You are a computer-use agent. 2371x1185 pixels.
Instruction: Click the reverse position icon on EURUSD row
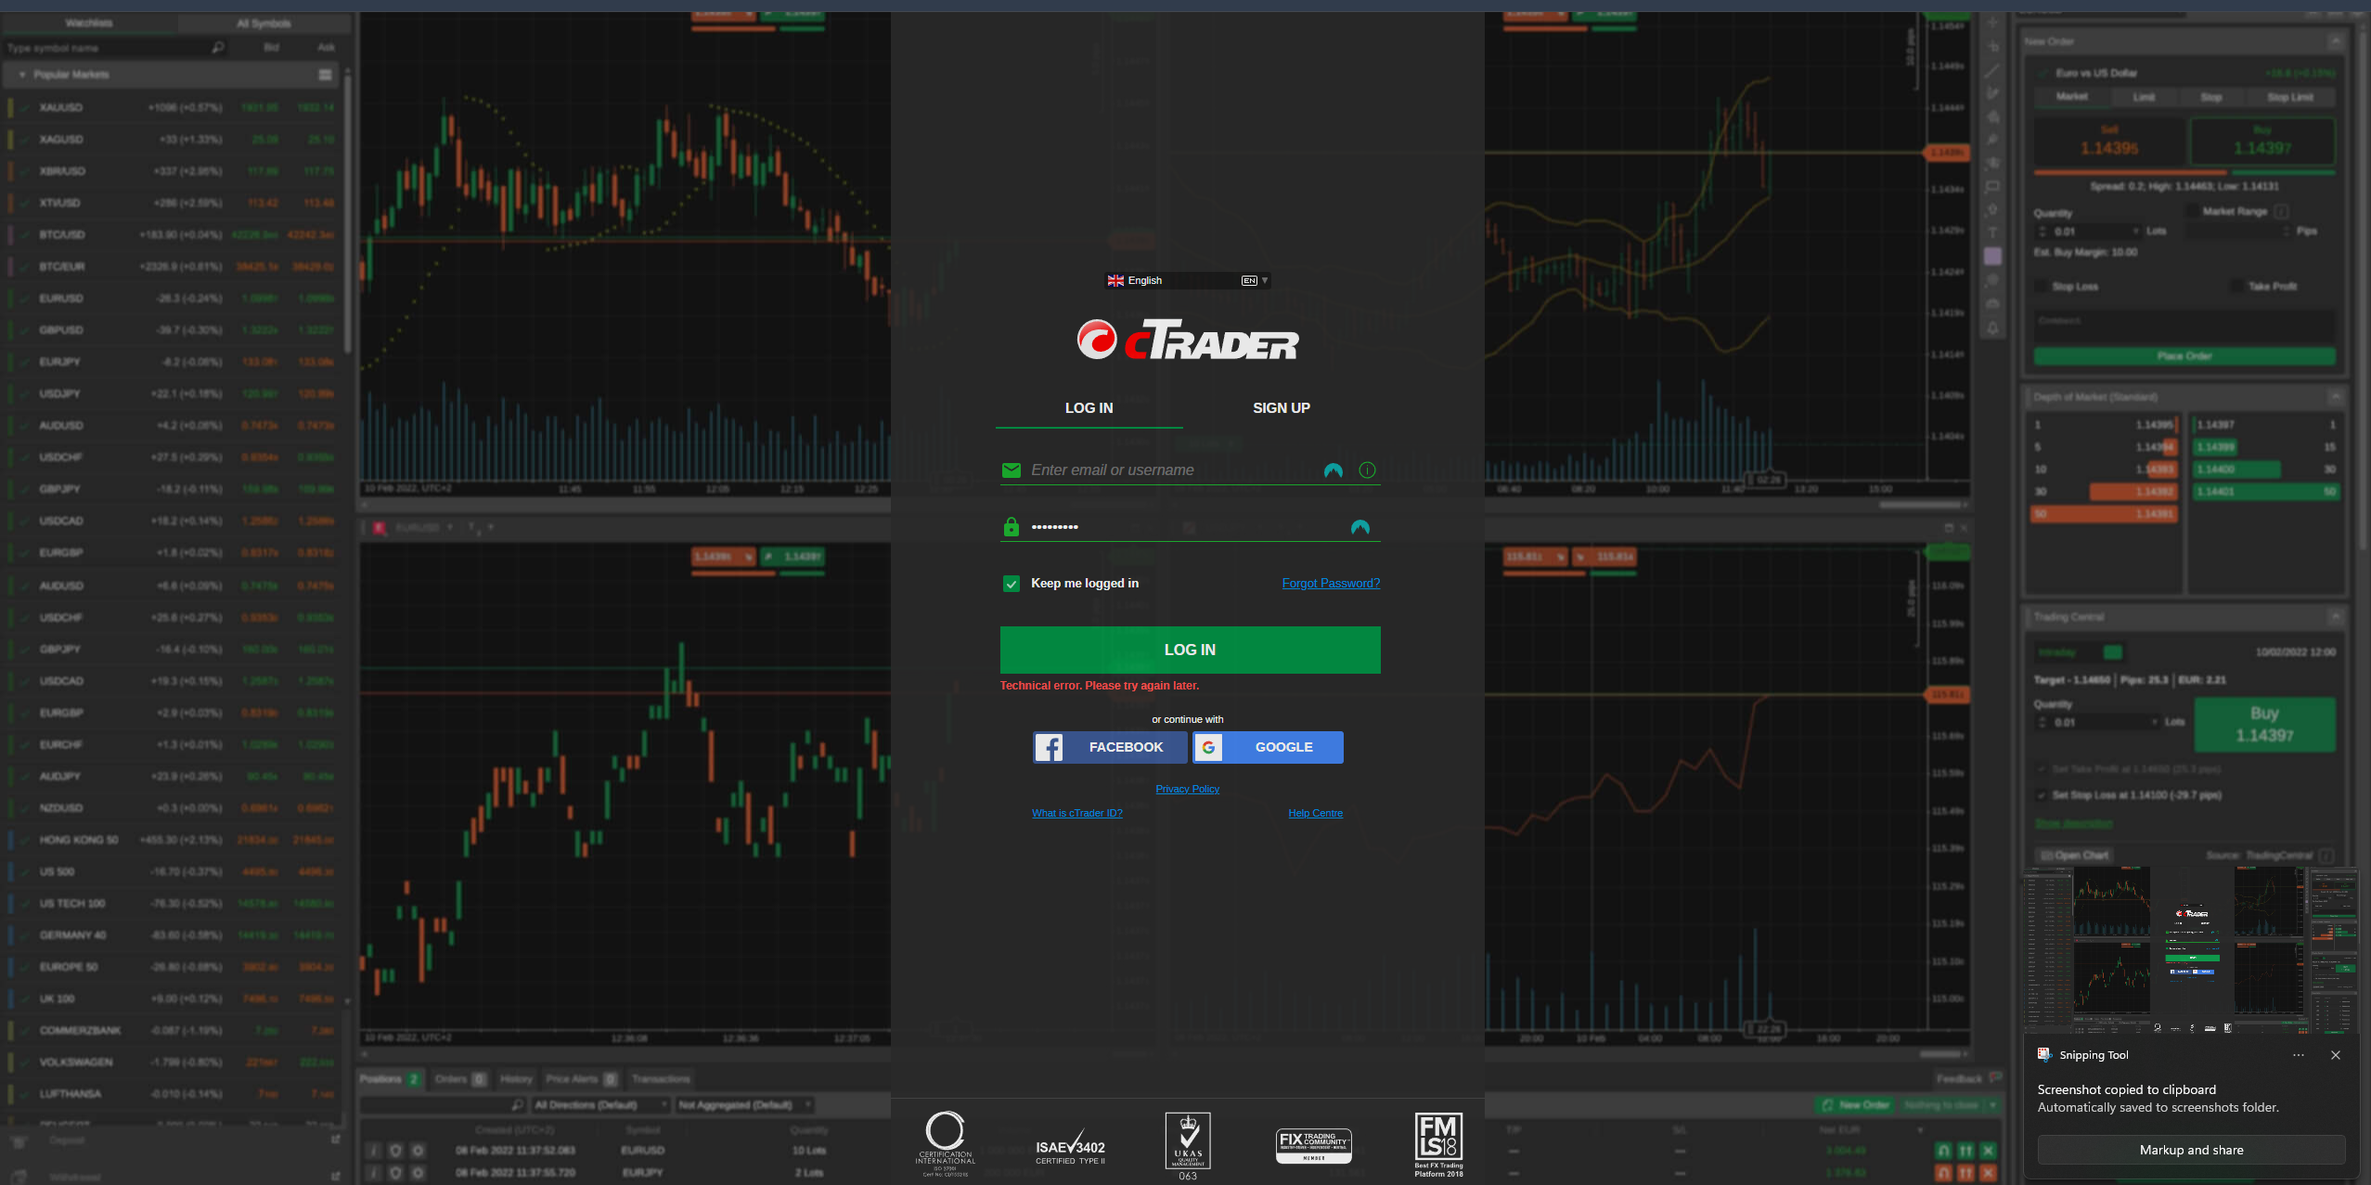(1943, 1151)
